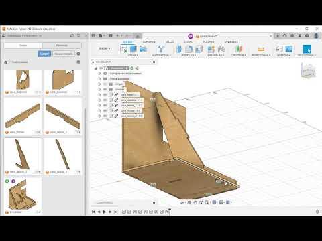Select the Fillet modify icon
This screenshot has width=322, height=241.
189,49
